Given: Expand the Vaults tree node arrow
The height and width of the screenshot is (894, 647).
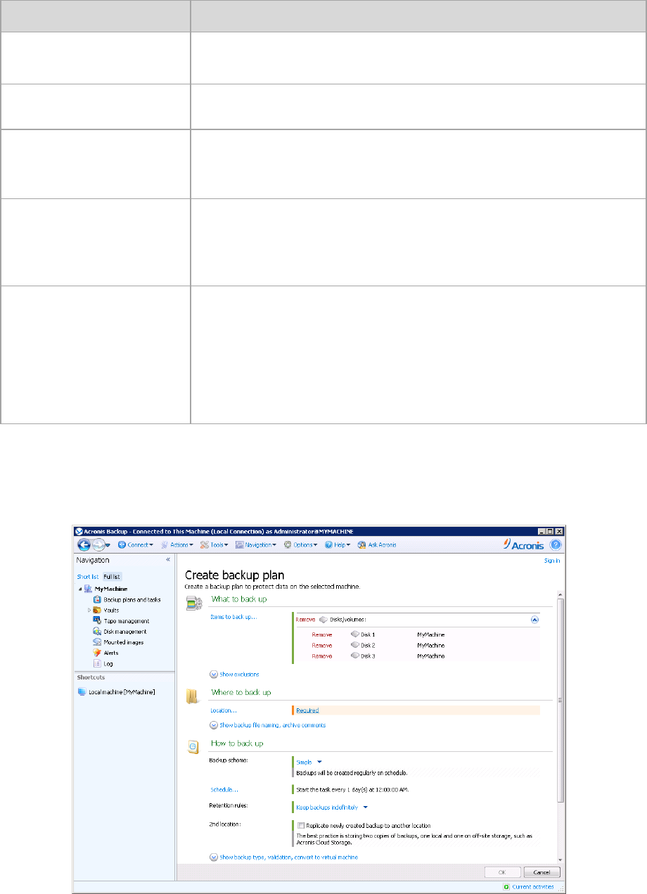Looking at the screenshot, I should 89,611.
